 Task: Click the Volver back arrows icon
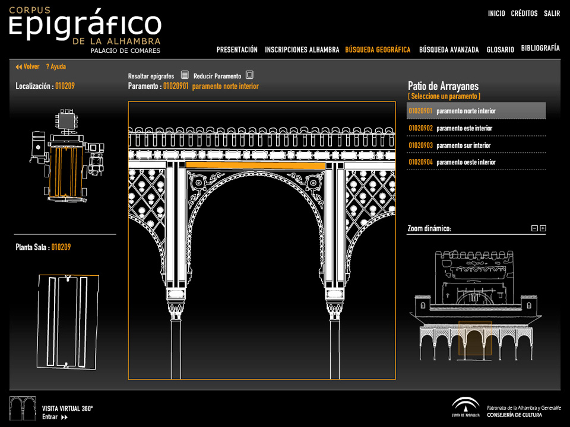(19, 67)
